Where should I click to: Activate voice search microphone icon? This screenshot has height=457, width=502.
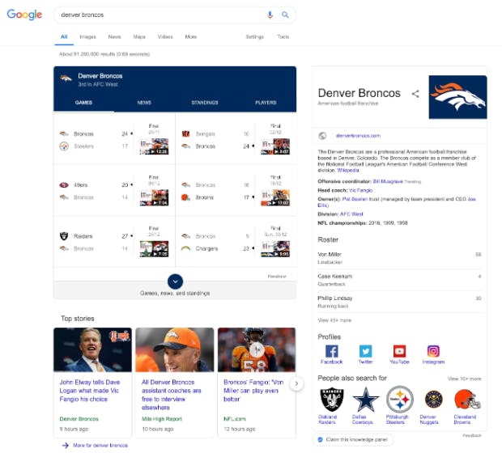click(270, 15)
